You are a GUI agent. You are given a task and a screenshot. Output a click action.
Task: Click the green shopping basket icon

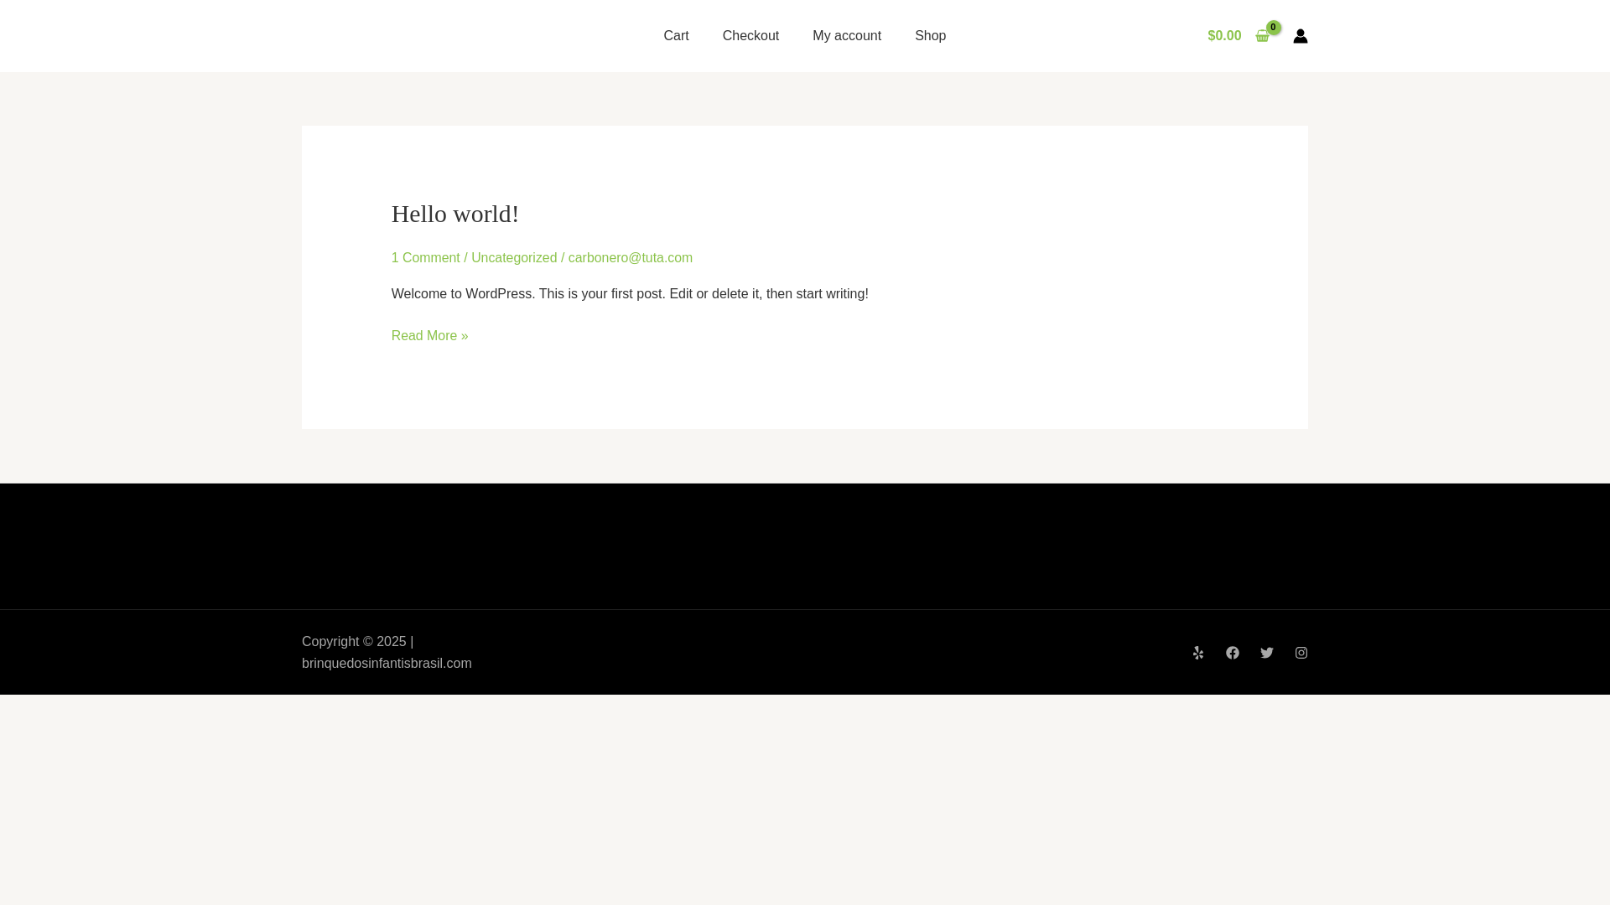point(1262,37)
